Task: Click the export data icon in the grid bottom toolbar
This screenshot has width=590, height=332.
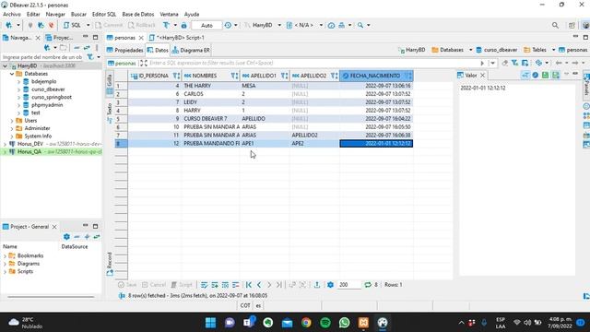Action: pos(317,285)
